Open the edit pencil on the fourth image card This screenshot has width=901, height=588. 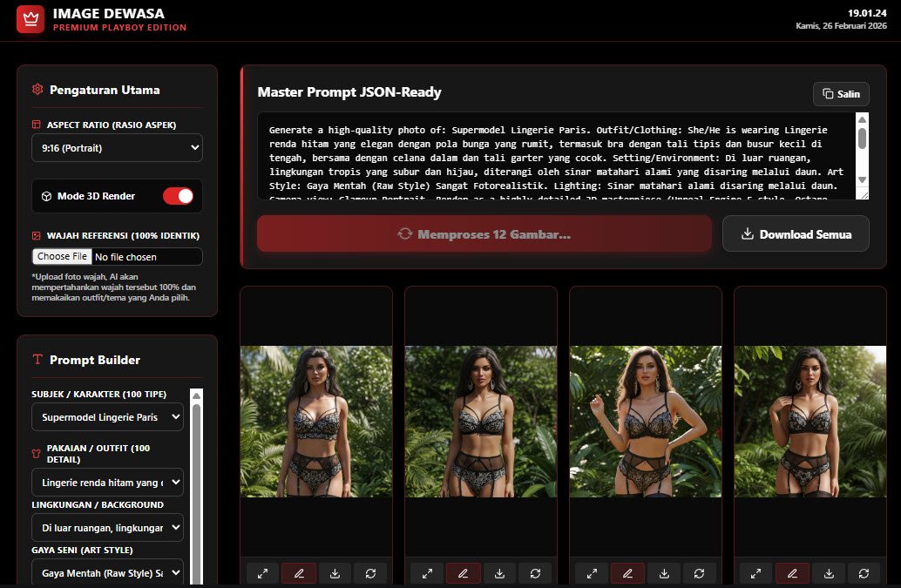pos(792,573)
